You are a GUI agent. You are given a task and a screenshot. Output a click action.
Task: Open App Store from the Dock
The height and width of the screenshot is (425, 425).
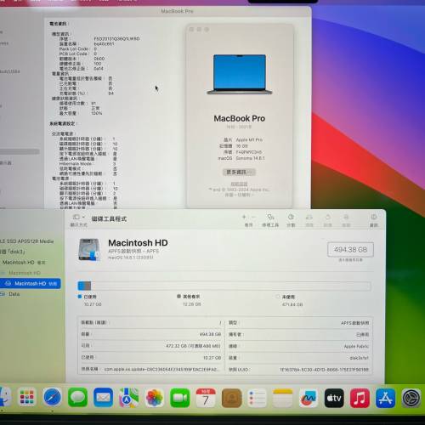click(385, 398)
